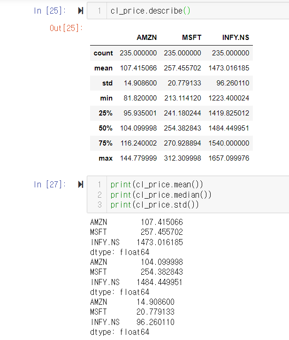Click MSFT std value 20.779133 in table
289x340 pixels.
point(184,83)
